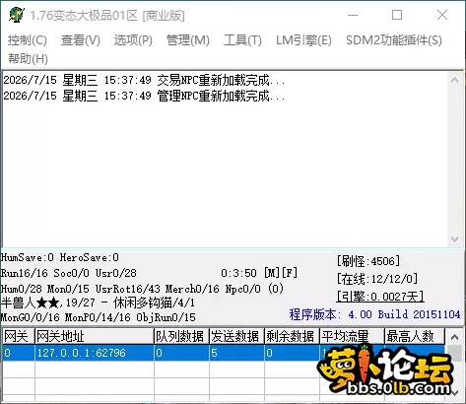Click the 发送数据 value 5 cell

236,353
